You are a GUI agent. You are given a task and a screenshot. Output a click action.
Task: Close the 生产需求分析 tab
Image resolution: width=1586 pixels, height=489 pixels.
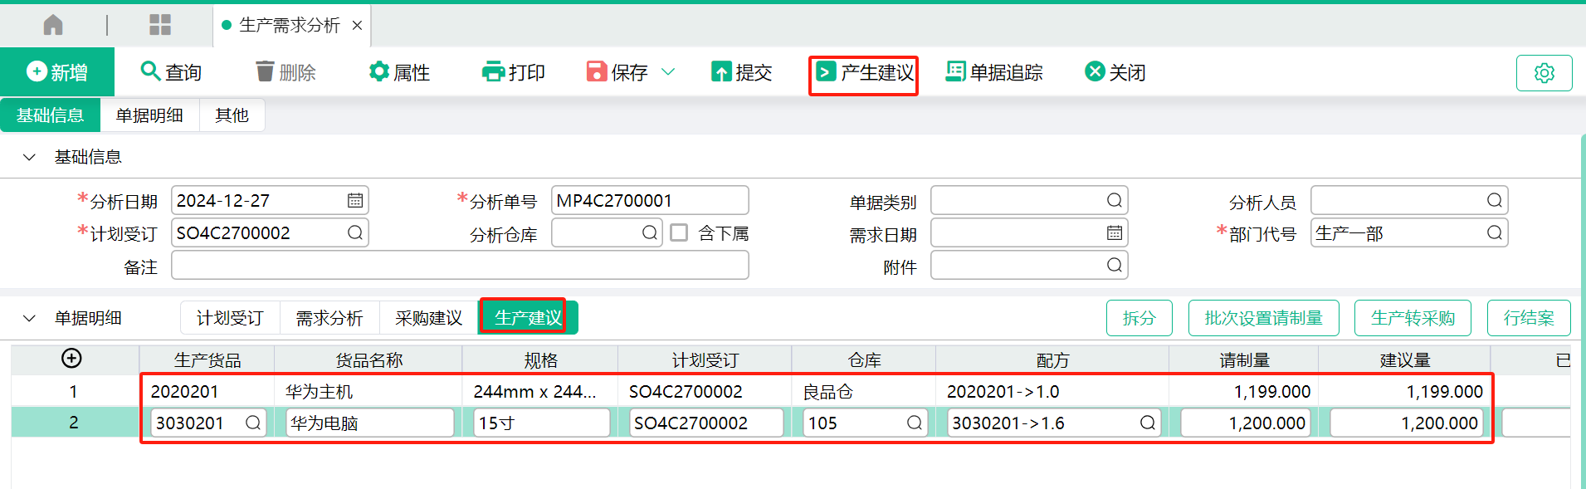[x=357, y=26]
